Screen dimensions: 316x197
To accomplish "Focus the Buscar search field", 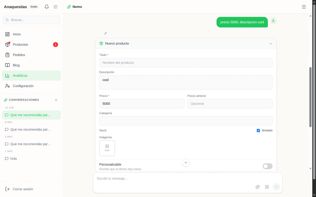I will tap(31, 20).
